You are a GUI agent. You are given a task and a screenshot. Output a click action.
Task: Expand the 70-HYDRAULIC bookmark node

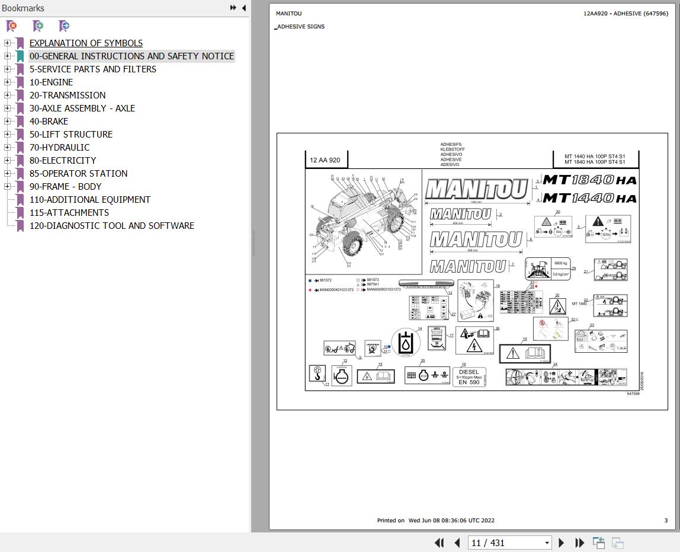pos(7,147)
